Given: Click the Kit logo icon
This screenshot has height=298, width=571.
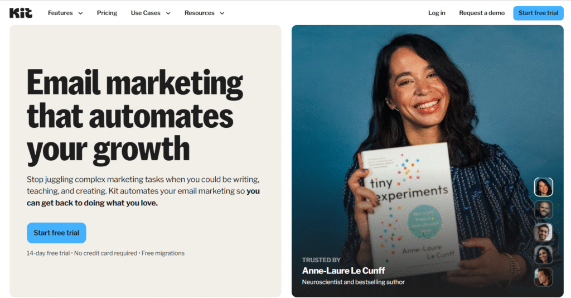Looking at the screenshot, I should point(21,13).
